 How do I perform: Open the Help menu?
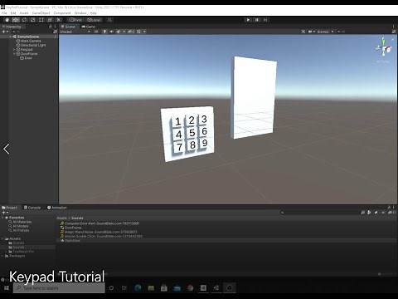pos(94,13)
